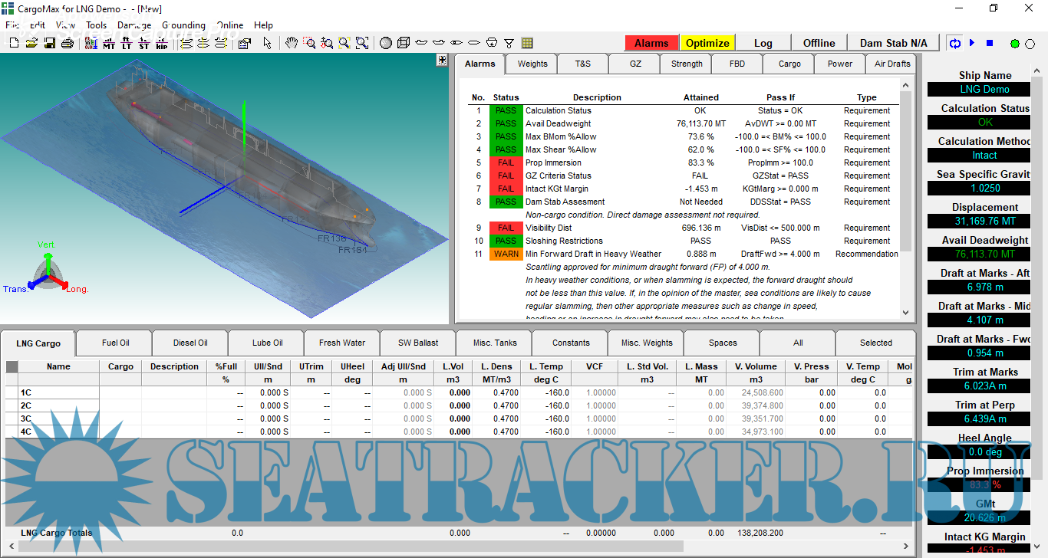Choose the shaded sphere render icon

point(386,44)
